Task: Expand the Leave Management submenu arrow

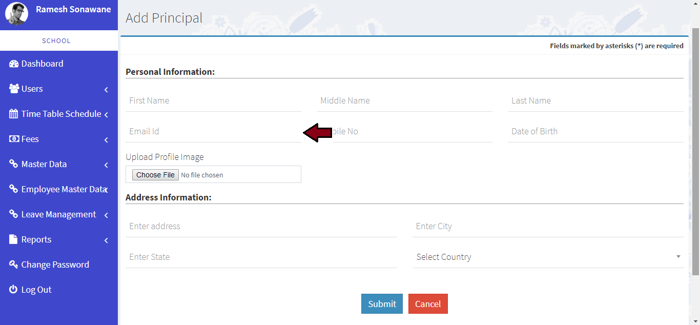Action: click(x=106, y=215)
